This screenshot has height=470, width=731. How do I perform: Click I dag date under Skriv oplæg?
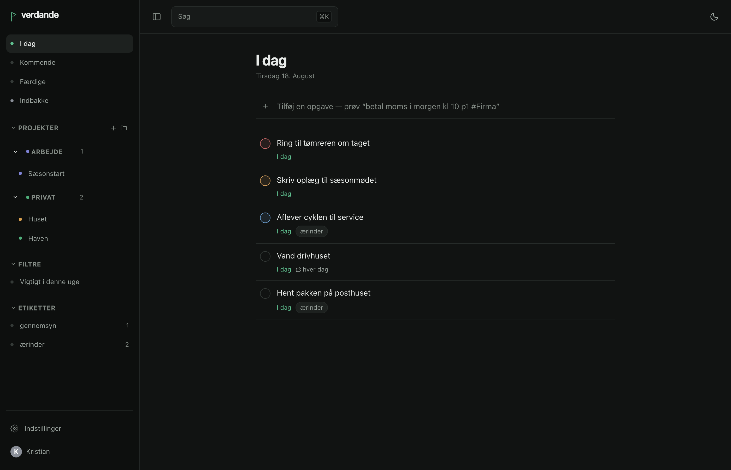coord(284,194)
